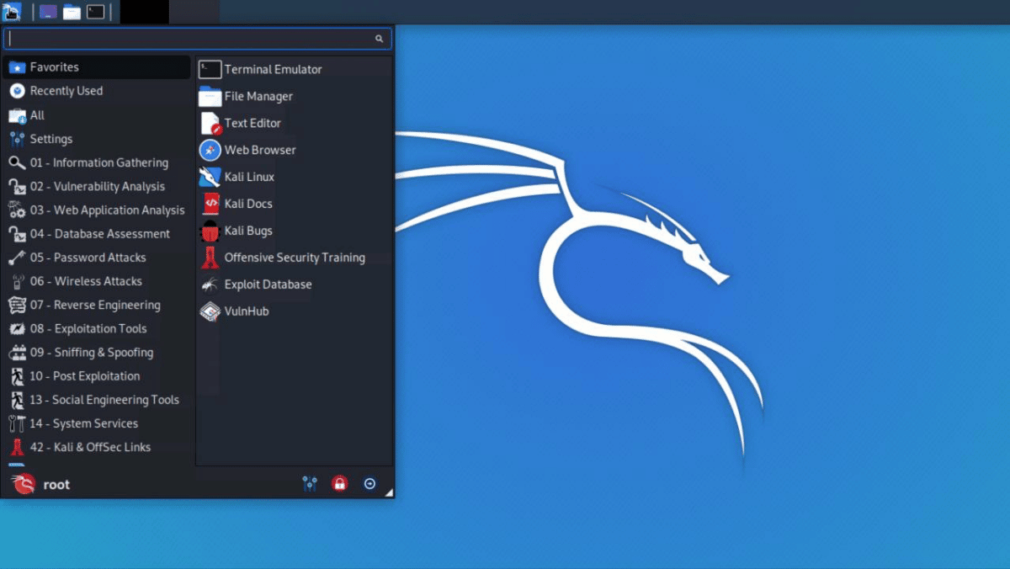Lock the screen with the red padlock icon
This screenshot has height=569, width=1010.
pos(338,483)
